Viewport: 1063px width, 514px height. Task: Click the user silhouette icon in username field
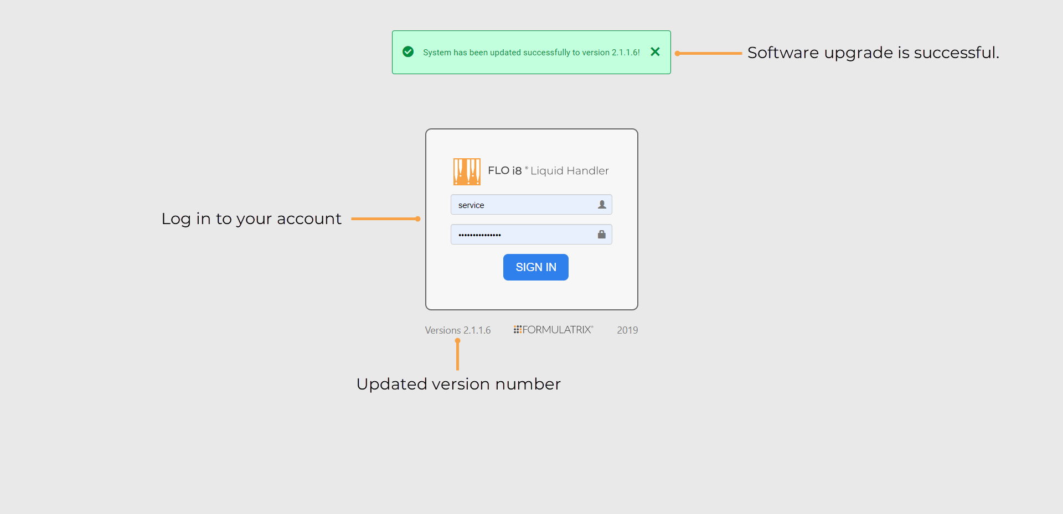tap(602, 205)
